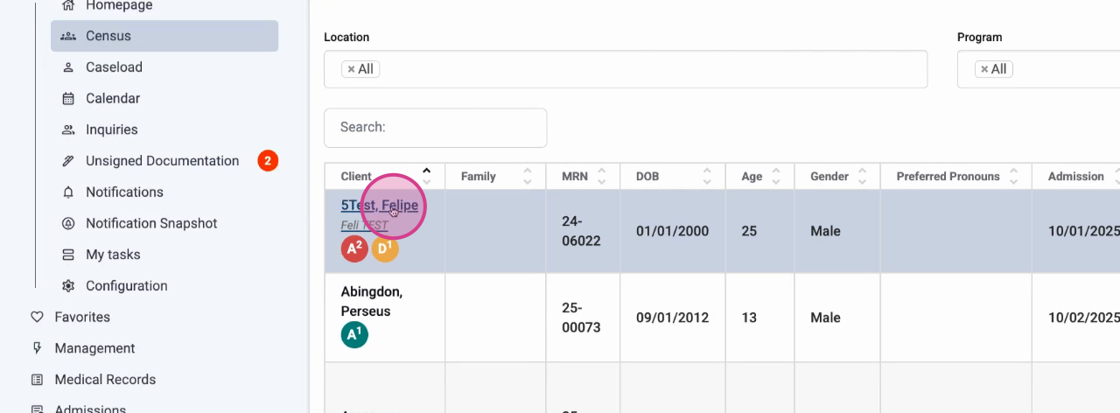The height and width of the screenshot is (413, 1120).
Task: Open Unsigned Documentation in sidebar
Action: [x=162, y=161]
